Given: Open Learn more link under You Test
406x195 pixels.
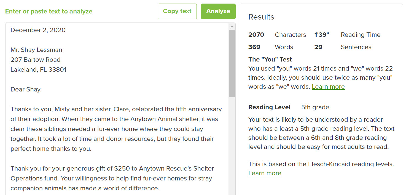Looking at the screenshot, I should (x=328, y=87).
